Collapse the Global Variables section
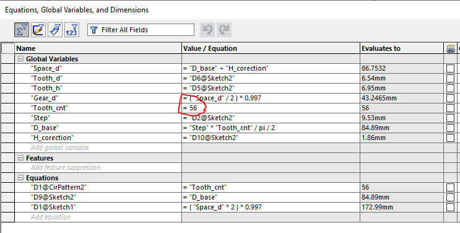 point(20,59)
